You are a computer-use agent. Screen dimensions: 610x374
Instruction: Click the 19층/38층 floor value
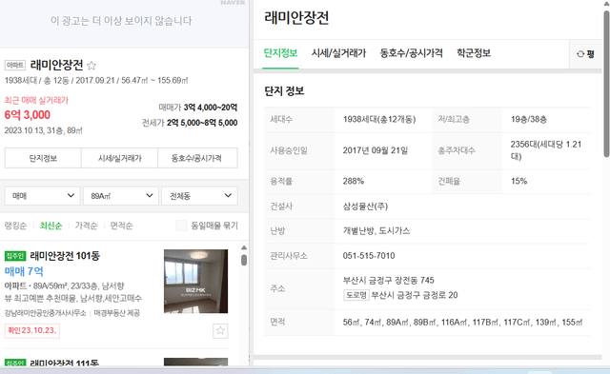[x=529, y=119]
